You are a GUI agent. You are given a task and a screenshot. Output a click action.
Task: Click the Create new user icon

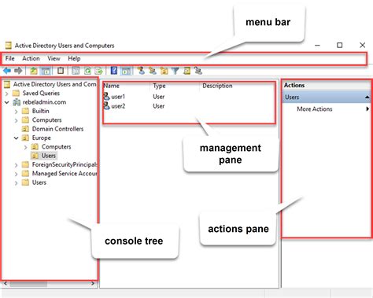(141, 71)
